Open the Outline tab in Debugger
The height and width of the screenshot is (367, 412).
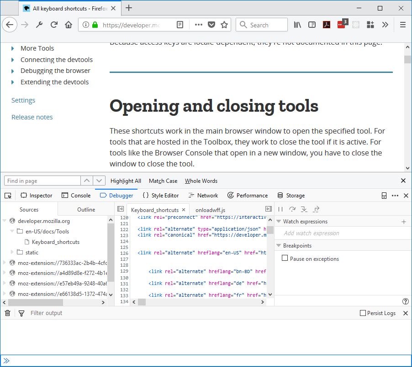pyautogui.click(x=86, y=210)
